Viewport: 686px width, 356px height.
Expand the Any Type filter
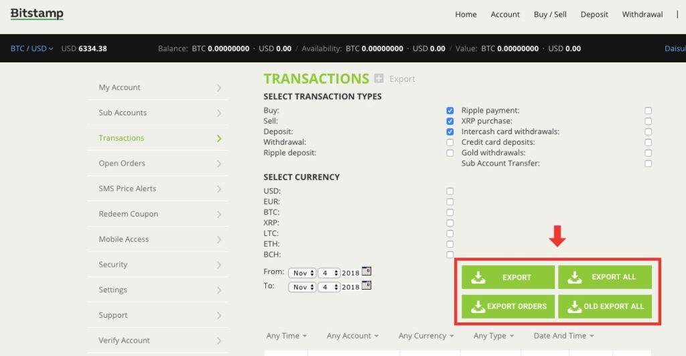(494, 336)
